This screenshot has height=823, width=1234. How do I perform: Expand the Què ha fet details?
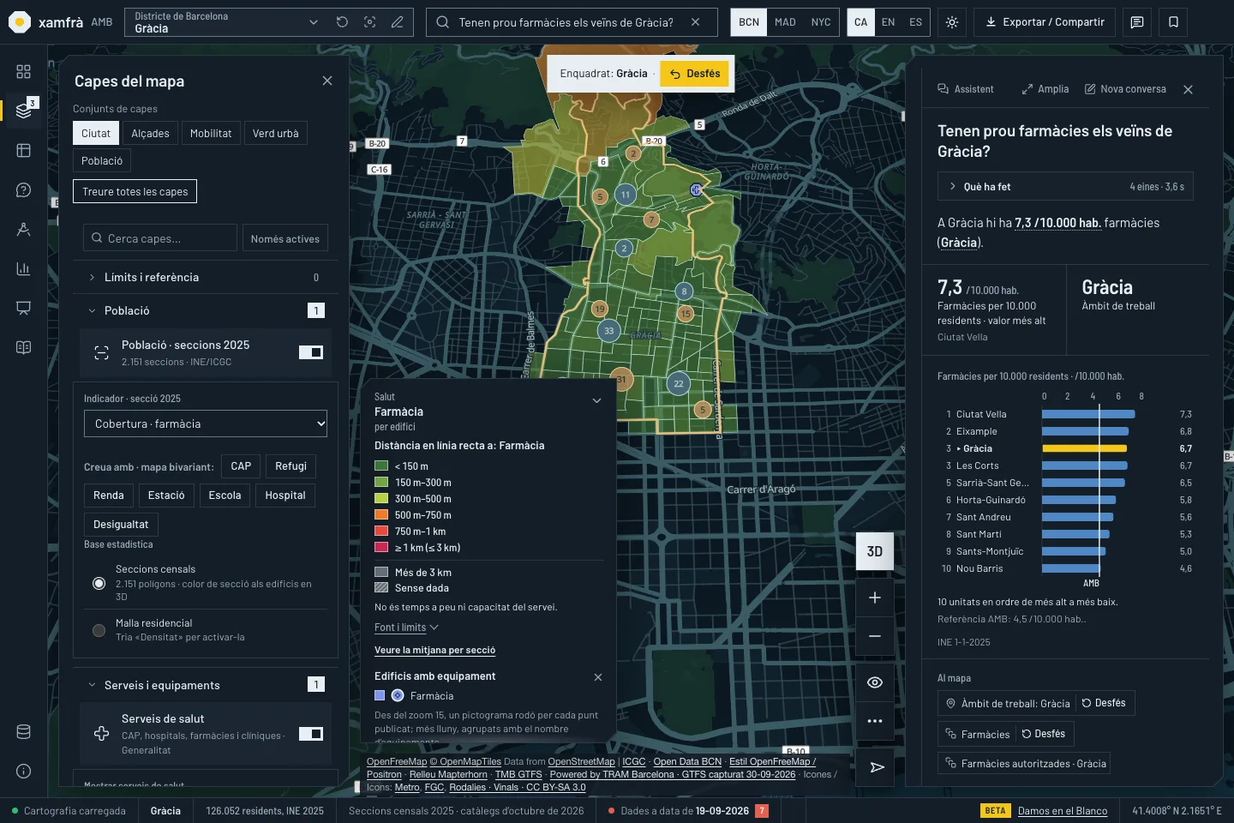pyautogui.click(x=1065, y=187)
